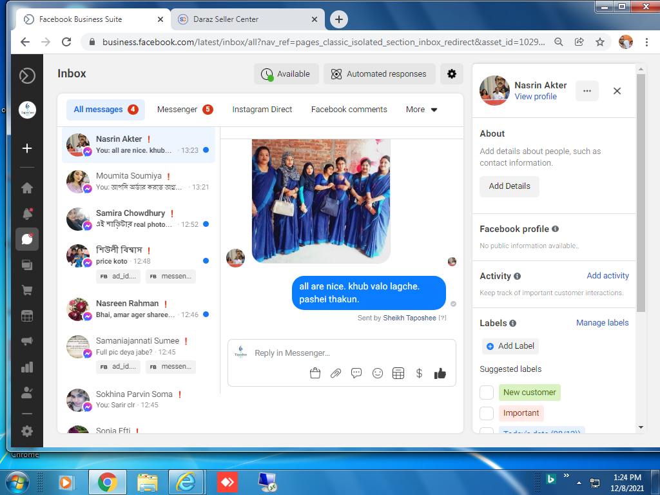Click the Add Details button

509,186
